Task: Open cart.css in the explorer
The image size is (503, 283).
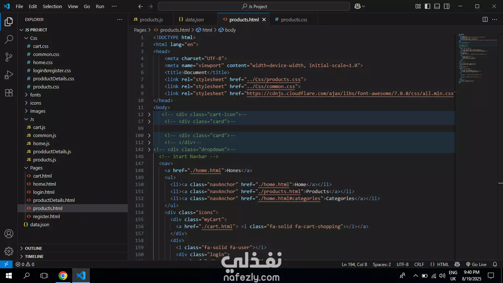Action: click(x=73, y=46)
